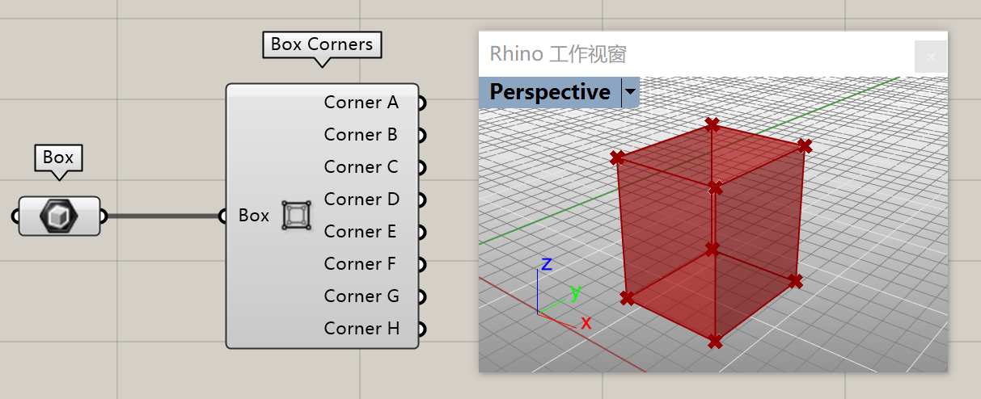The height and width of the screenshot is (399, 981).
Task: Click the Box Corners tooltip label
Action: (x=322, y=44)
